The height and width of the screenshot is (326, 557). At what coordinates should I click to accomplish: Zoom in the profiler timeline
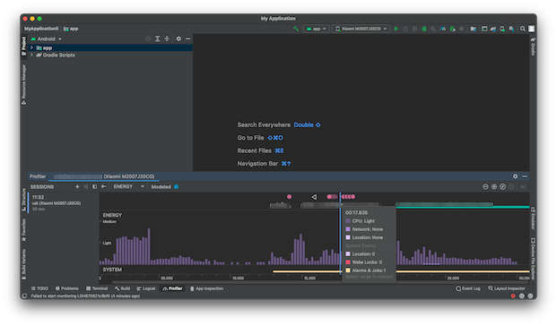[x=494, y=186]
